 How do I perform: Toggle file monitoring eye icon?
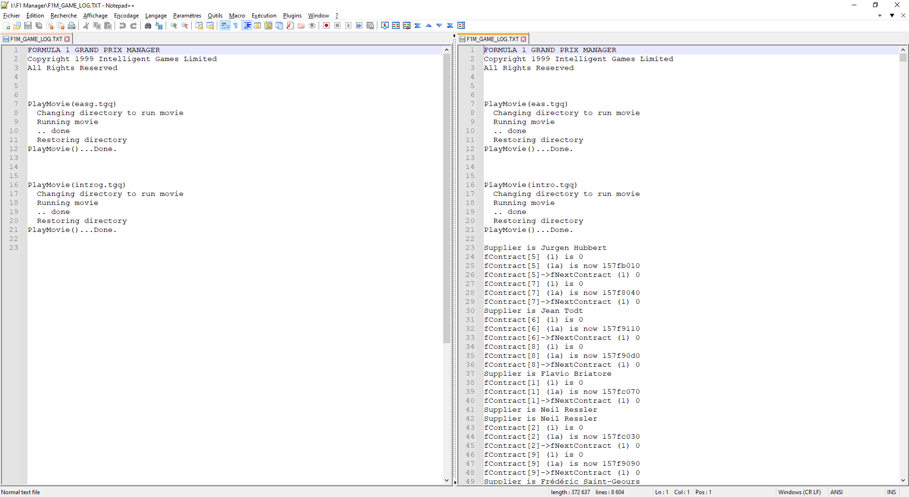click(x=312, y=26)
